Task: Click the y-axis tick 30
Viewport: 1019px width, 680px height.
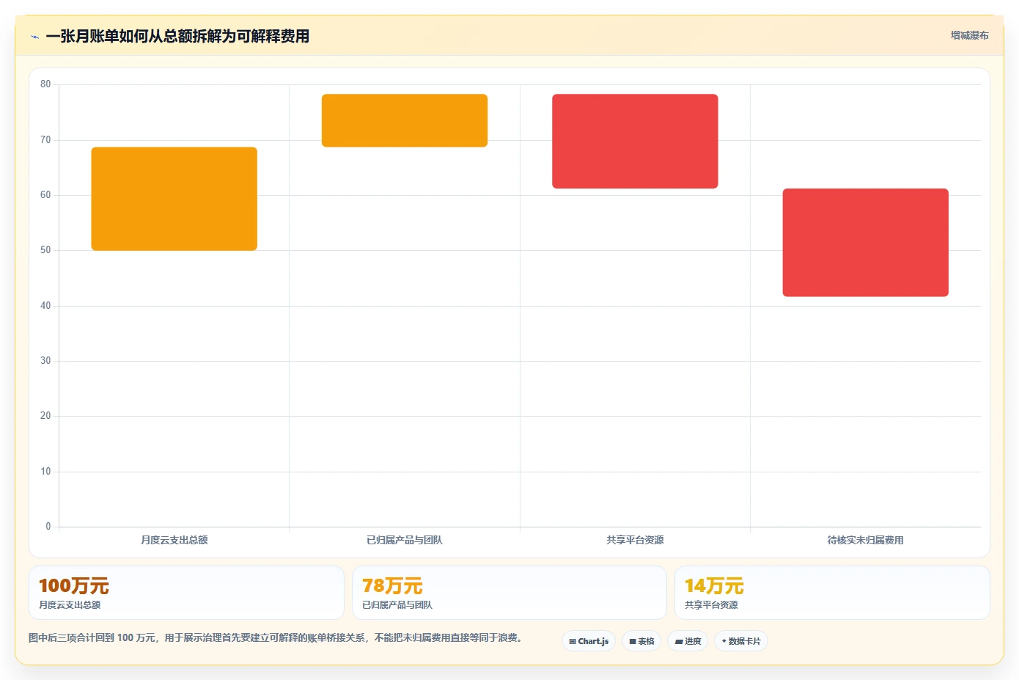Action: point(45,361)
